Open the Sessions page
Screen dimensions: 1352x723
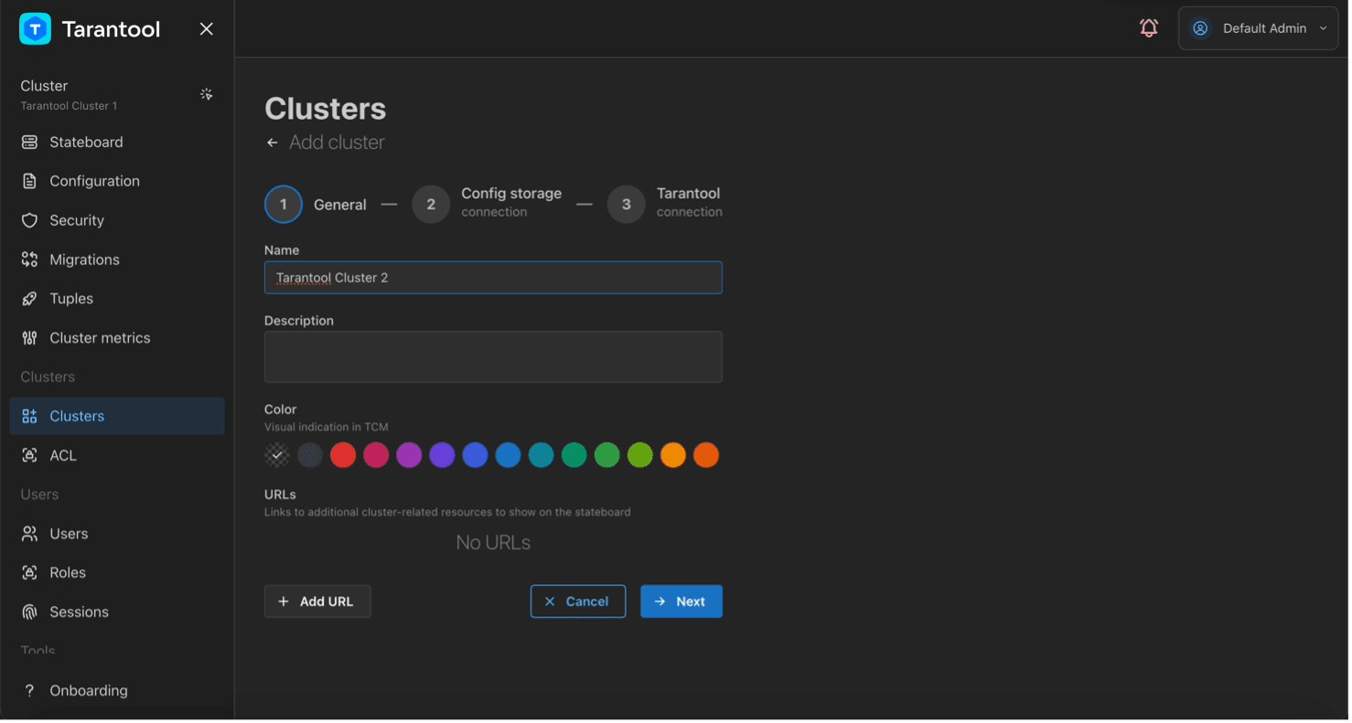[117, 612]
